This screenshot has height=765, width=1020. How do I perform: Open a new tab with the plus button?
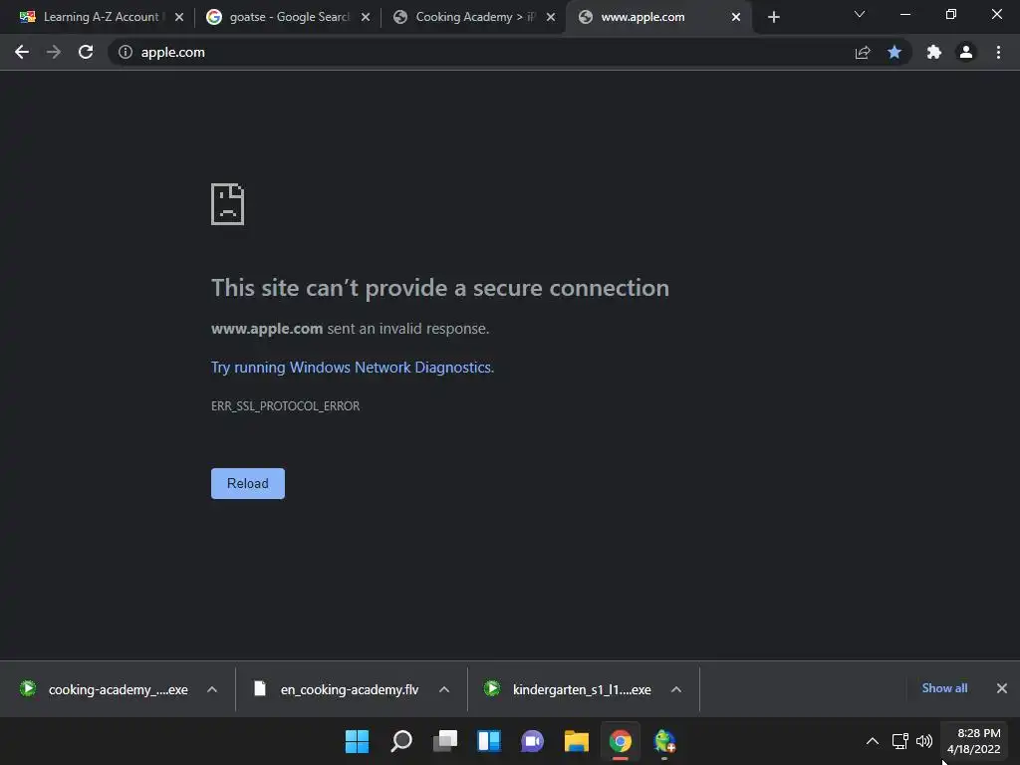[x=773, y=17]
